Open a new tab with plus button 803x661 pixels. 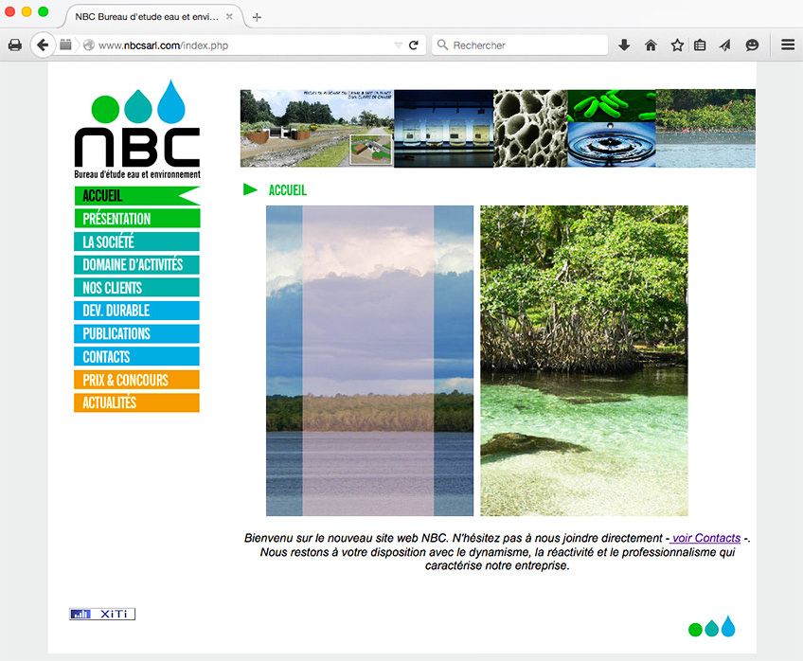[257, 17]
